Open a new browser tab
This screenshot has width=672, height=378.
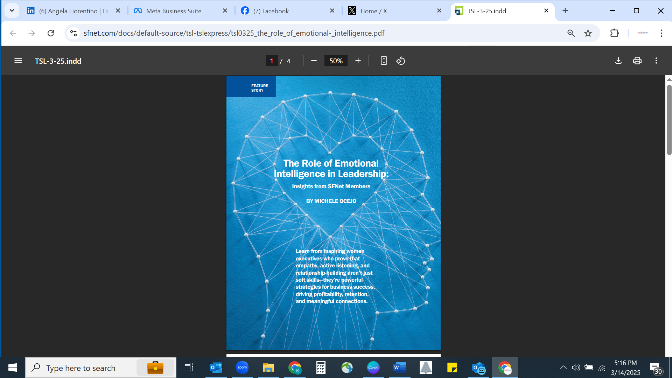click(x=565, y=10)
